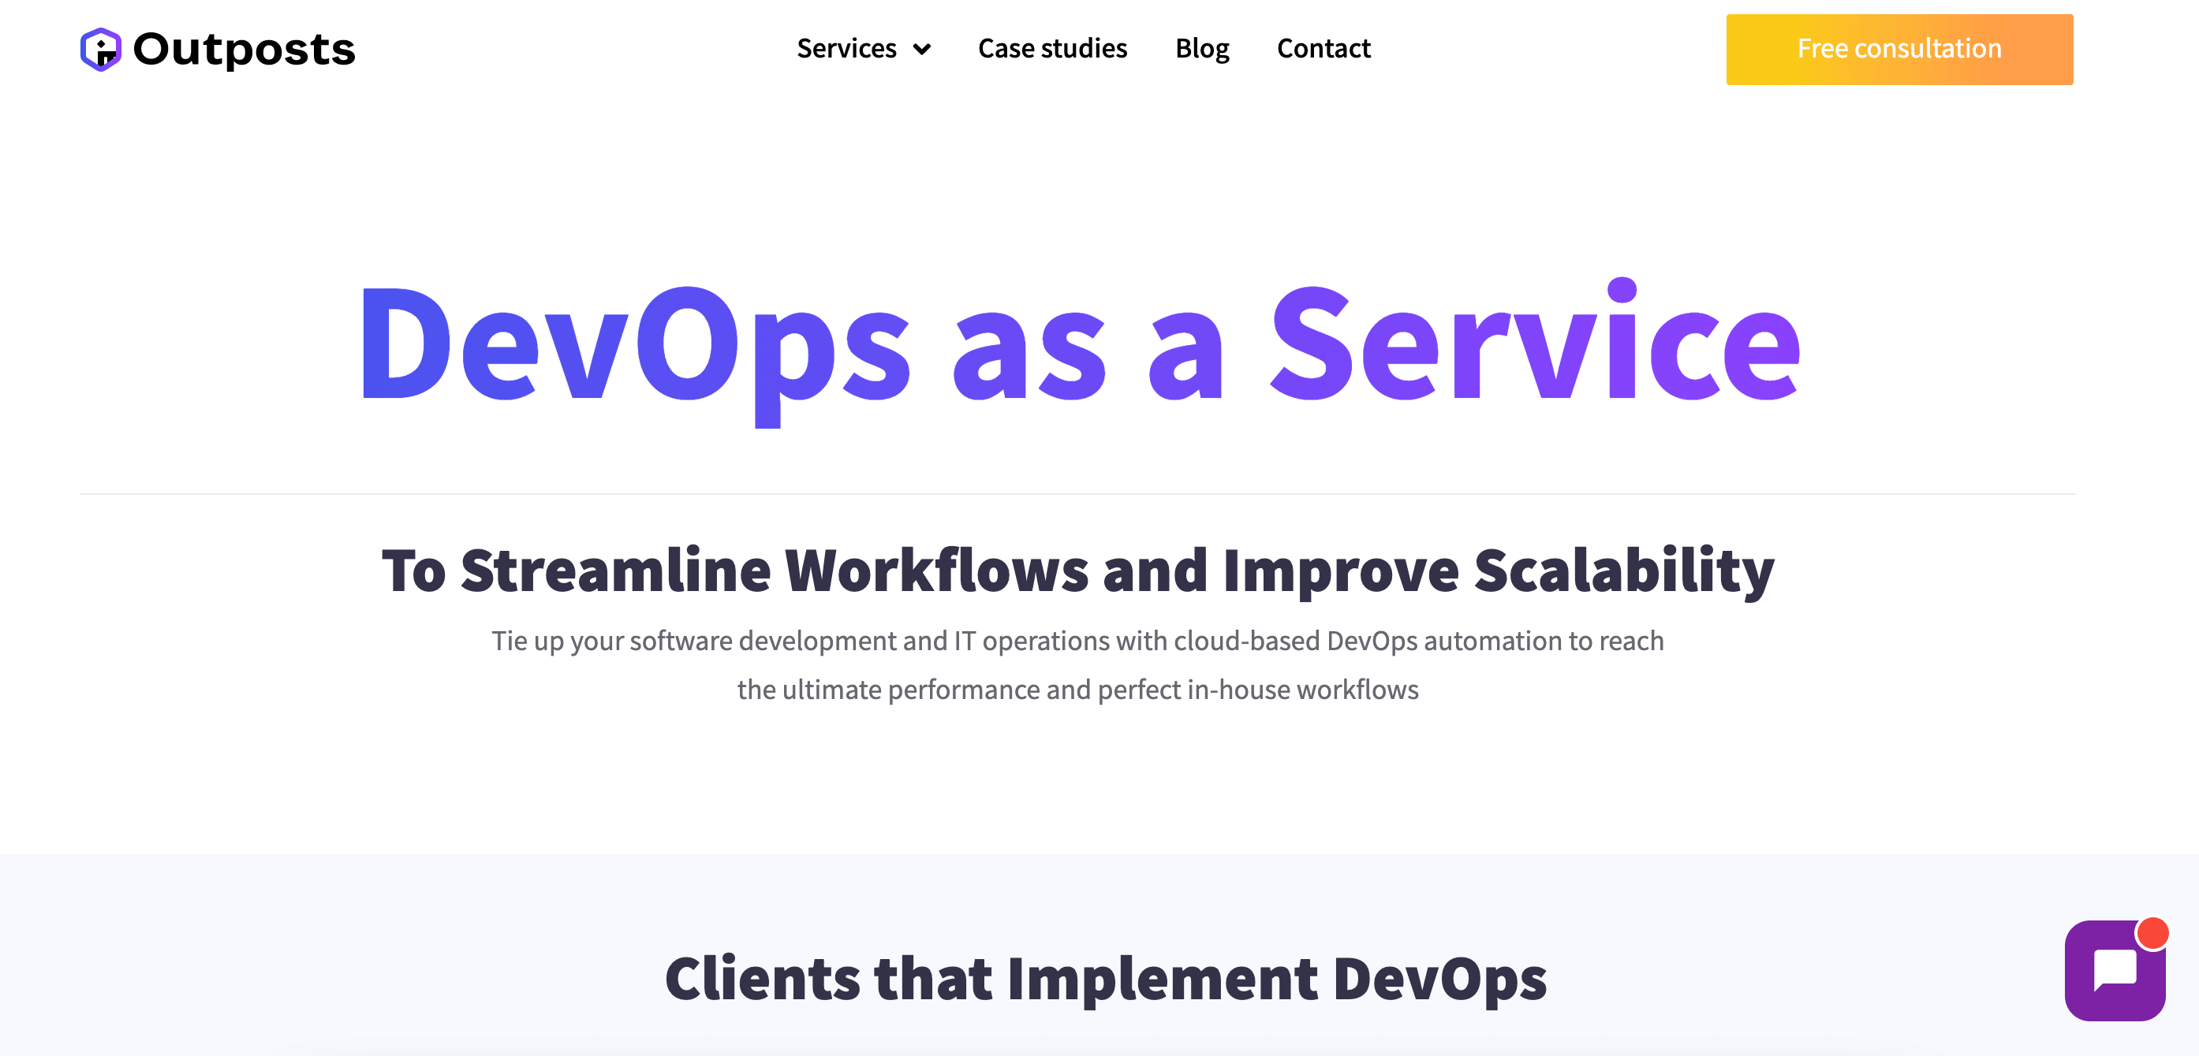Image resolution: width=2199 pixels, height=1056 pixels.
Task: Expand the Services dropdown menu
Action: [861, 47]
